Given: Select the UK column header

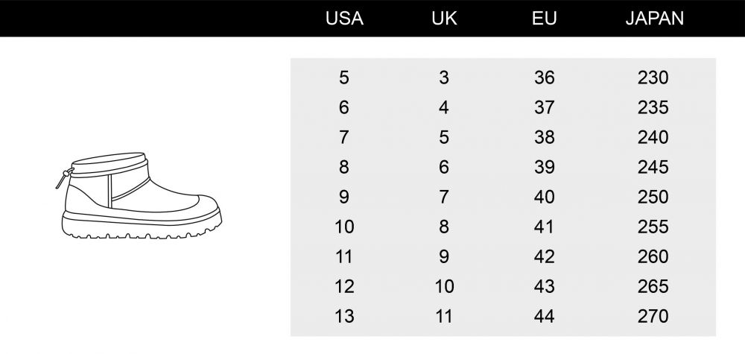Looking at the screenshot, I should [x=444, y=19].
